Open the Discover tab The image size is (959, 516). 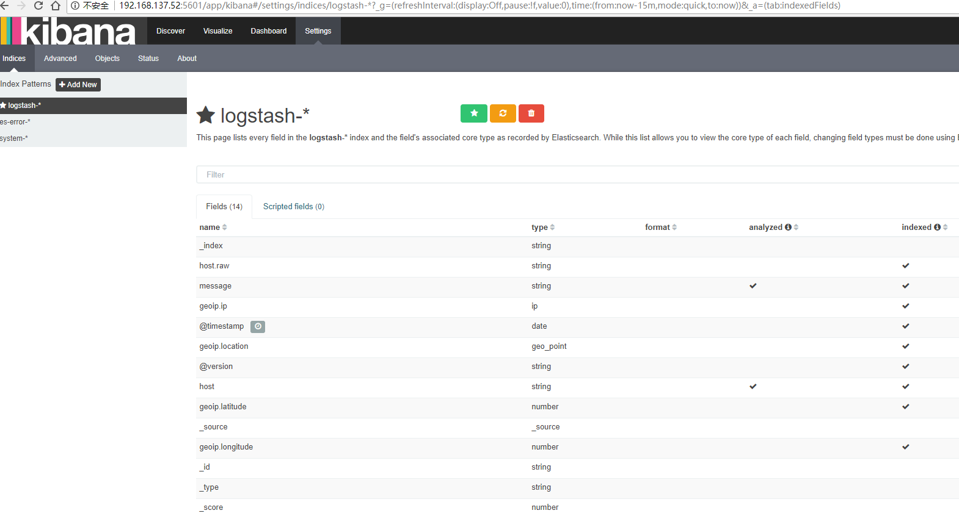click(170, 31)
